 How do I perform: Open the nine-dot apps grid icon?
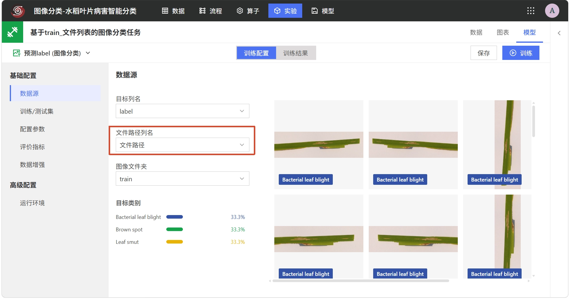(x=531, y=11)
